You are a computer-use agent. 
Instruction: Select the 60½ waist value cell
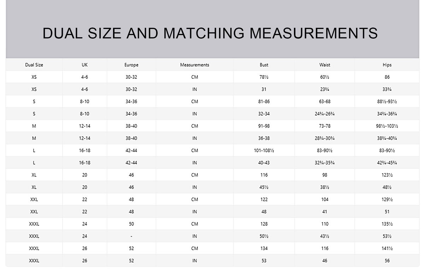tap(324, 77)
